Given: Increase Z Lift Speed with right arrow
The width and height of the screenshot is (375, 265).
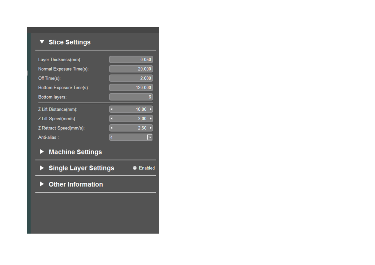Looking at the screenshot, I should tap(151, 119).
